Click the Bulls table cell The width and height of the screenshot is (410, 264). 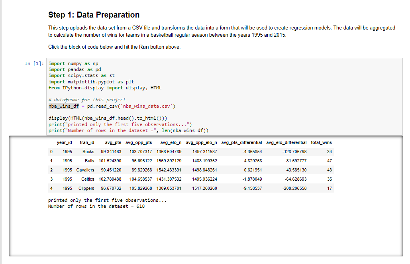coord(89,161)
